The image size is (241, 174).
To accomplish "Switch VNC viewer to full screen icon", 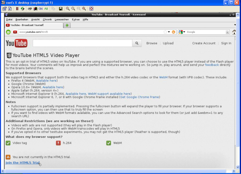I will point(91,9).
